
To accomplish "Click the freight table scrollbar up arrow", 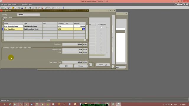I will click(87, 26).
